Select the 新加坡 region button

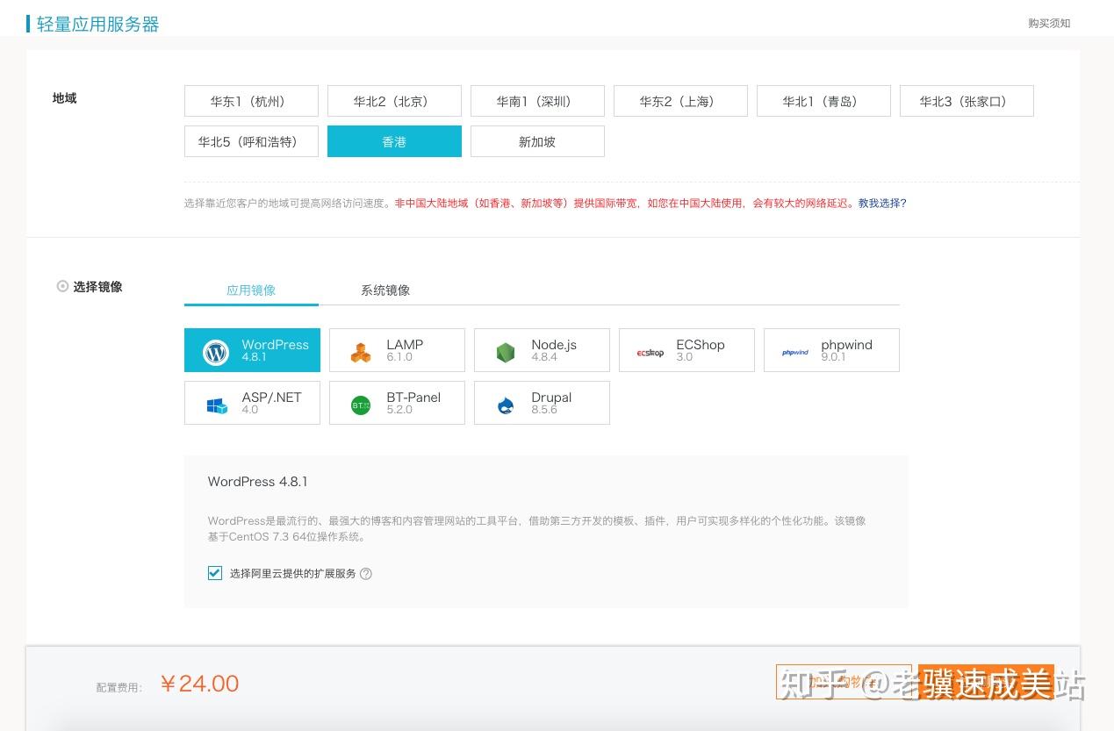[537, 141]
